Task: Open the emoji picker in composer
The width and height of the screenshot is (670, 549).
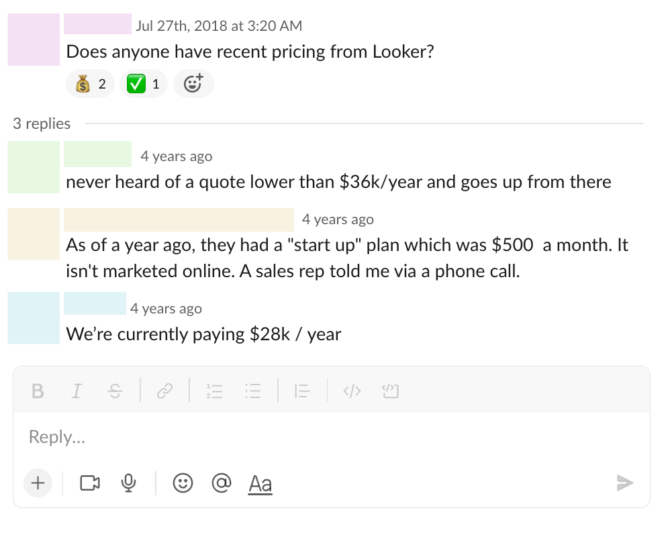Action: pos(183,483)
